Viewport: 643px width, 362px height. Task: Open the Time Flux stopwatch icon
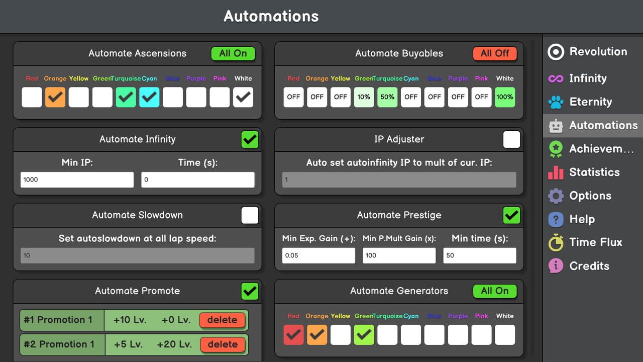[556, 242]
